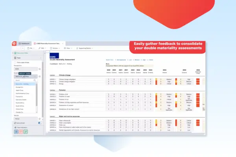
Task: Click the sheet horizontal scrollbar at bottom
Action: pos(119,133)
